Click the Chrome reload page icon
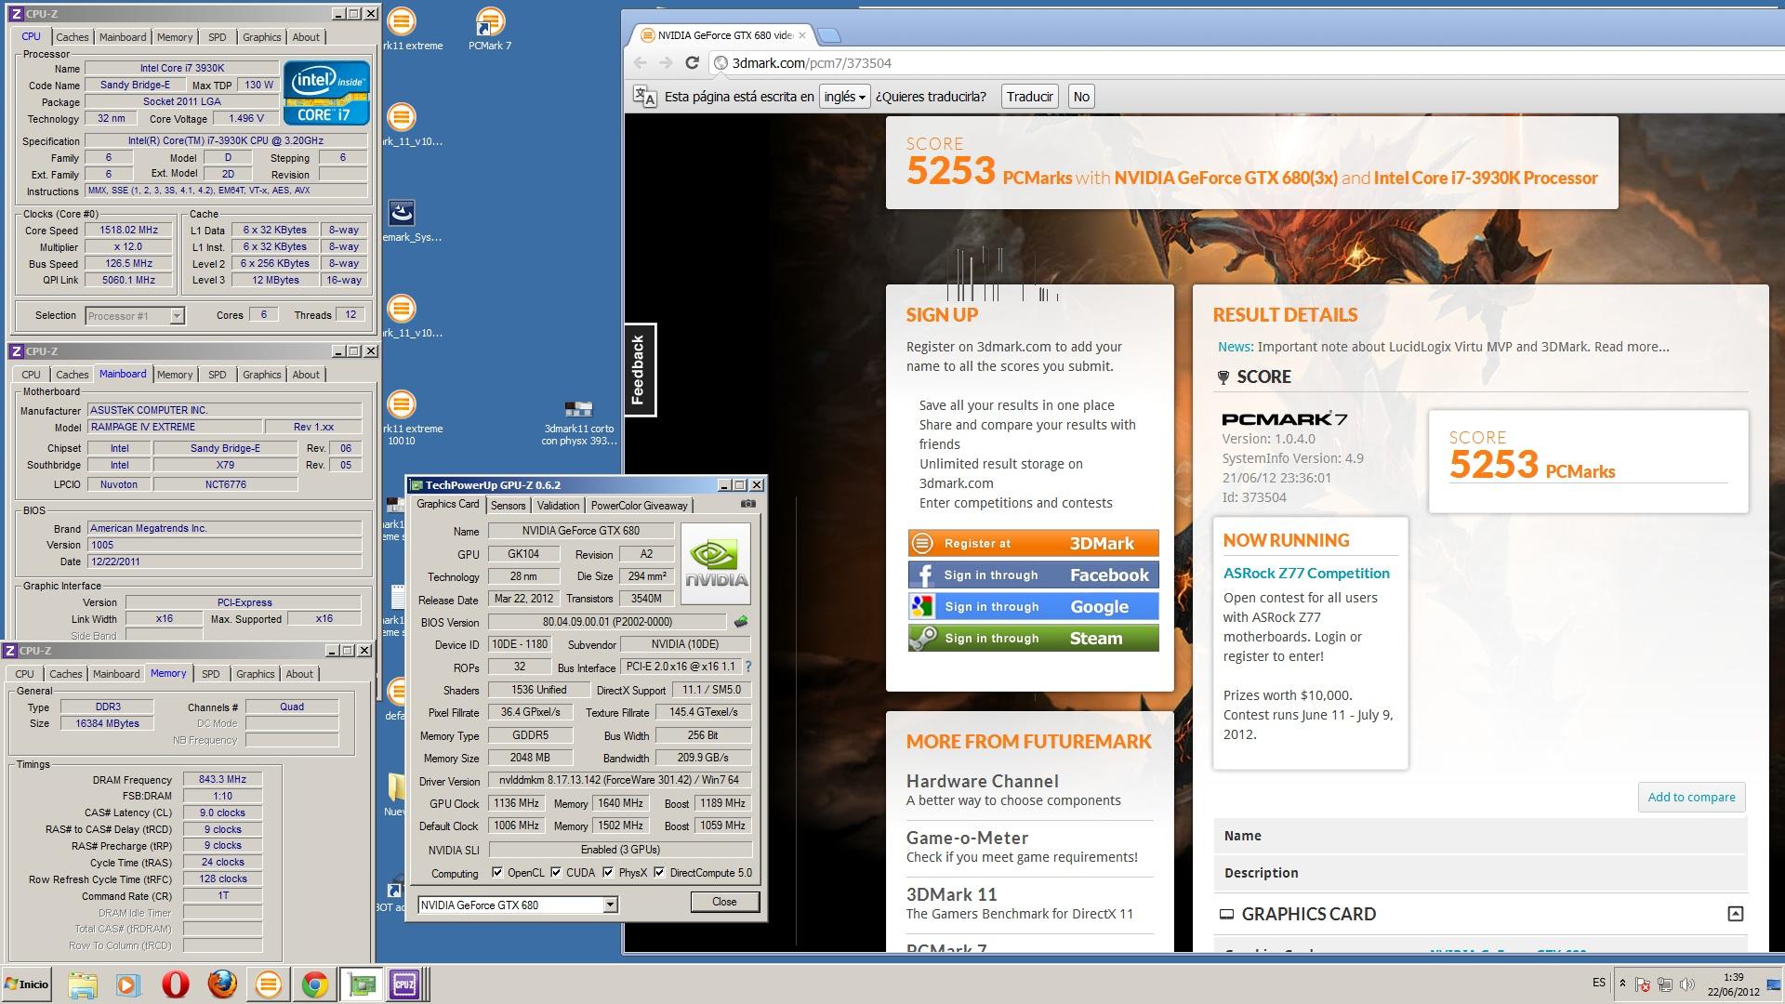1785x1004 pixels. pos(692,62)
